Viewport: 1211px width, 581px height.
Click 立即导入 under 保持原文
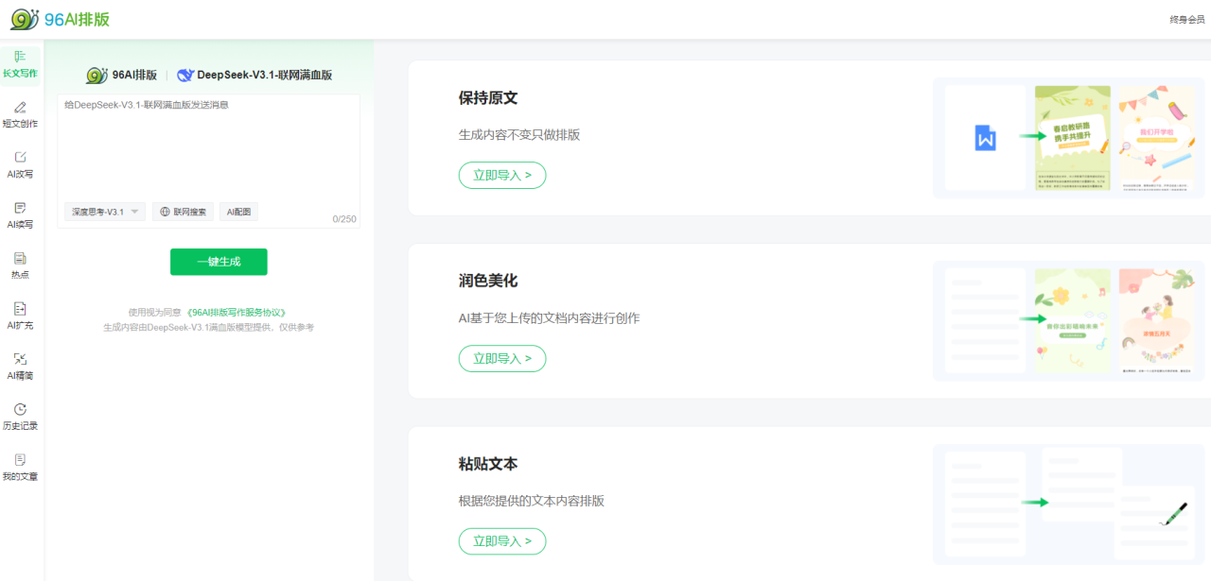click(x=502, y=175)
